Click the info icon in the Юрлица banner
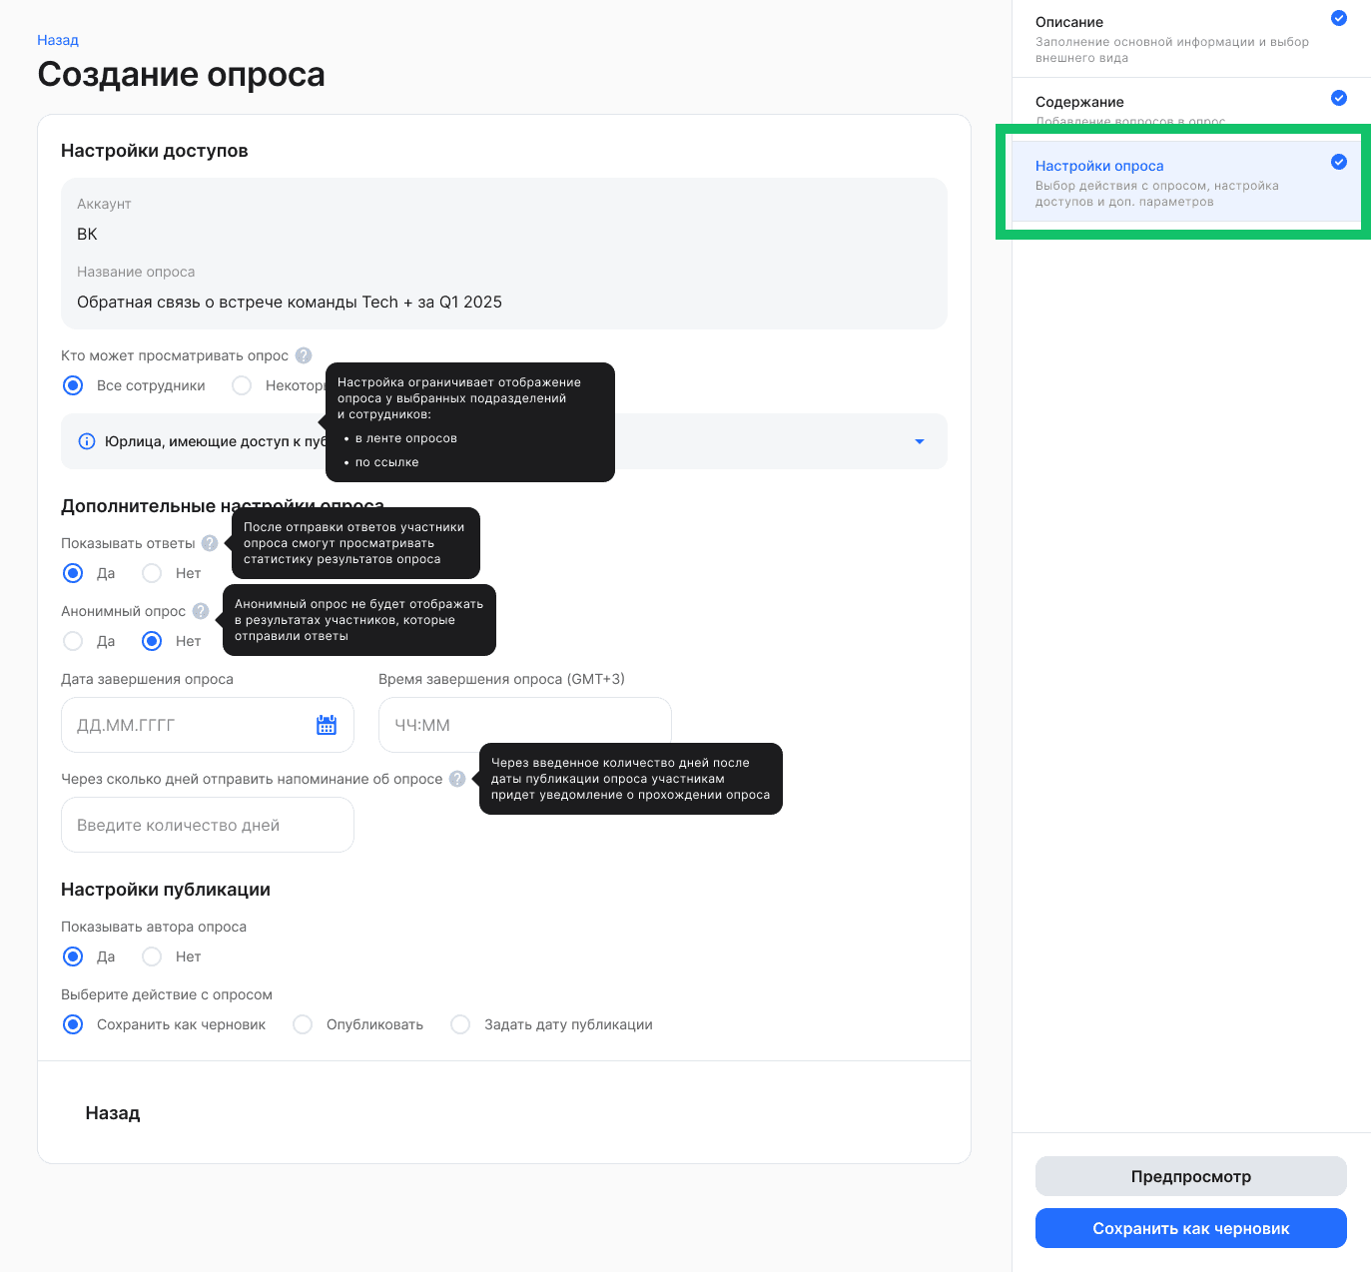The width and height of the screenshot is (1371, 1272). coord(86,440)
